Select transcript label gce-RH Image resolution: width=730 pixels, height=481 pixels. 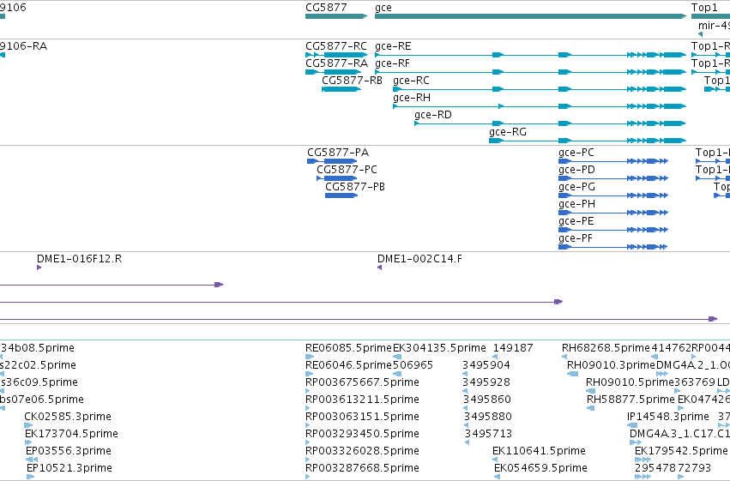pyautogui.click(x=412, y=98)
